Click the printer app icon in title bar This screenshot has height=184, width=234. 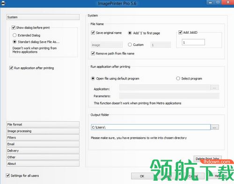[3, 3]
